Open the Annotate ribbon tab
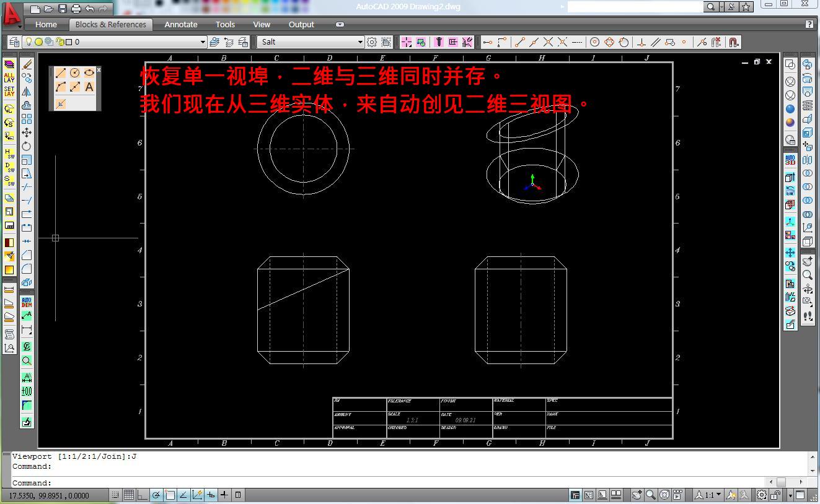Screen dimensions: 820x504 (x=181, y=25)
